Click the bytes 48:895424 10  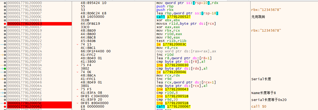(94, 3)
